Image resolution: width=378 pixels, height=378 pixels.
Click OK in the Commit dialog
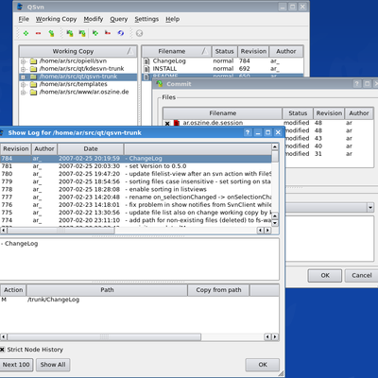click(325, 276)
